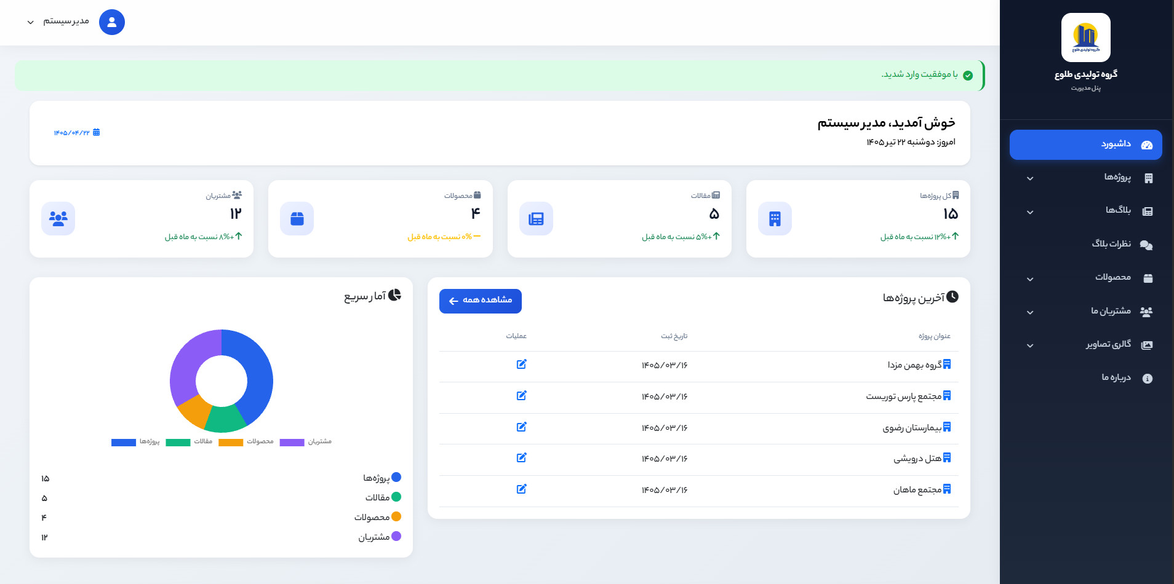Toggle the orange محصولات chart legend swatch
The width and height of the screenshot is (1174, 584).
(231, 442)
